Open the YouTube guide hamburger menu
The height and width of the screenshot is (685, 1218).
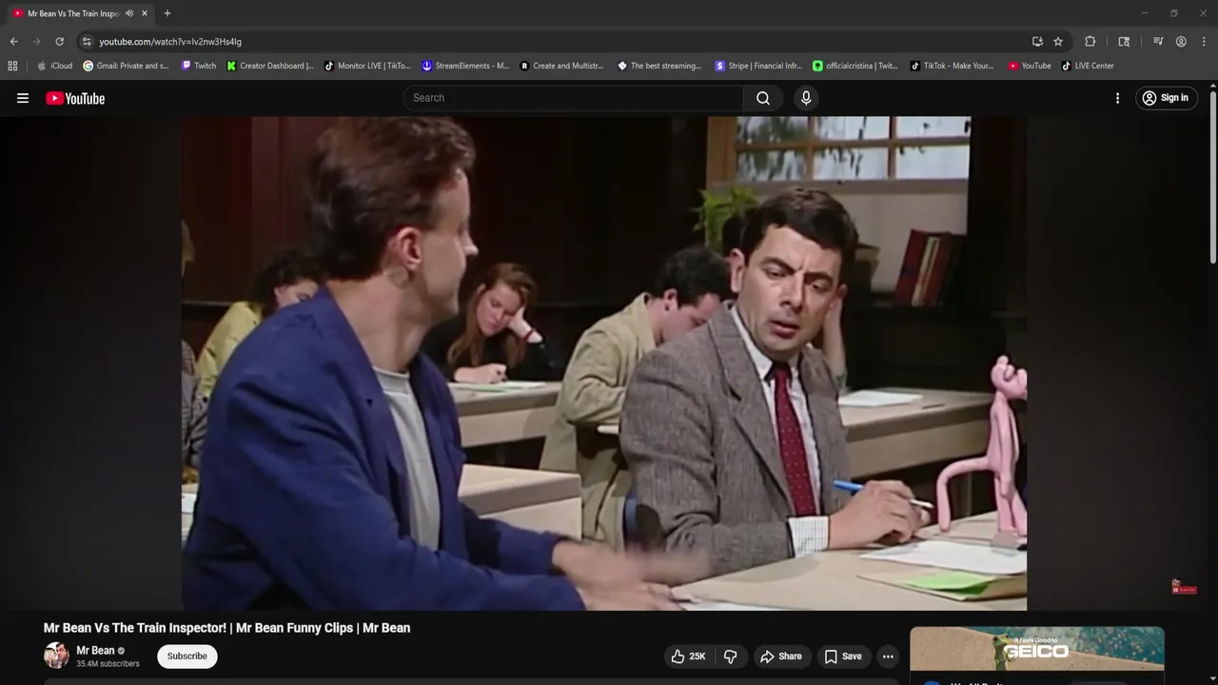tap(23, 98)
